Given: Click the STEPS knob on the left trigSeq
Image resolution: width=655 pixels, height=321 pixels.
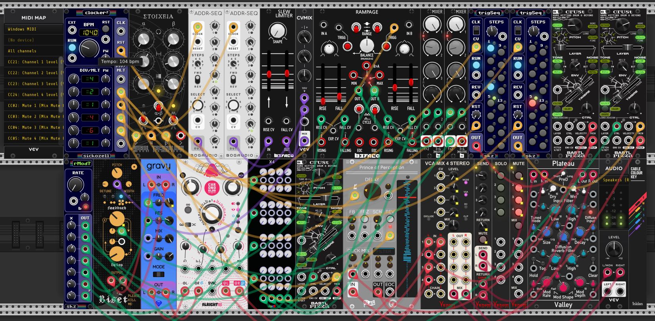Looking at the screenshot, I should pos(492,31).
